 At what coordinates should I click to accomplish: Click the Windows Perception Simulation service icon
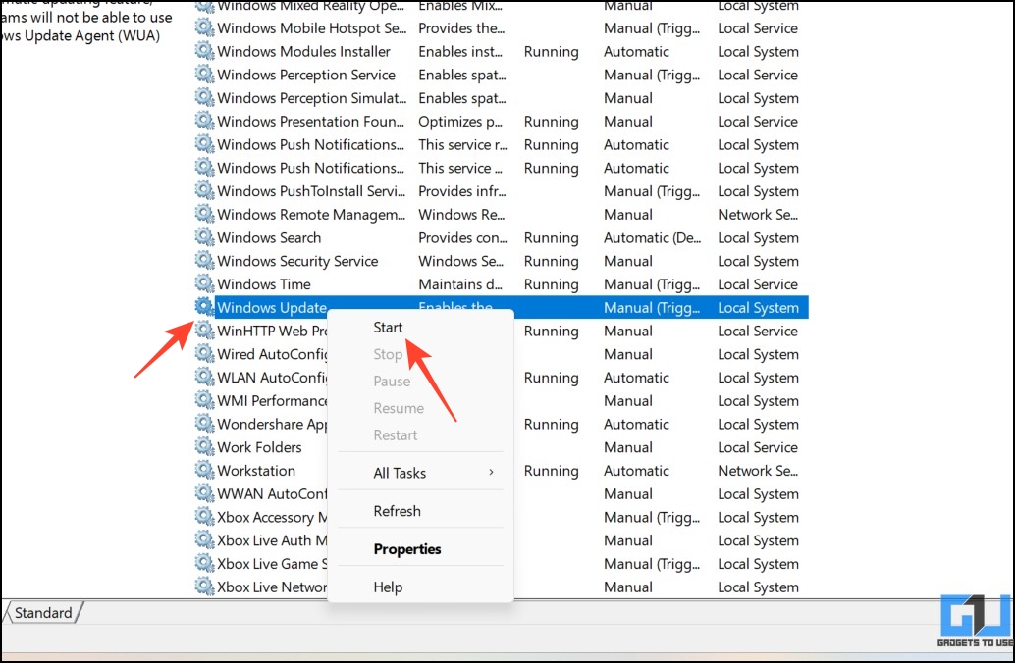point(204,97)
